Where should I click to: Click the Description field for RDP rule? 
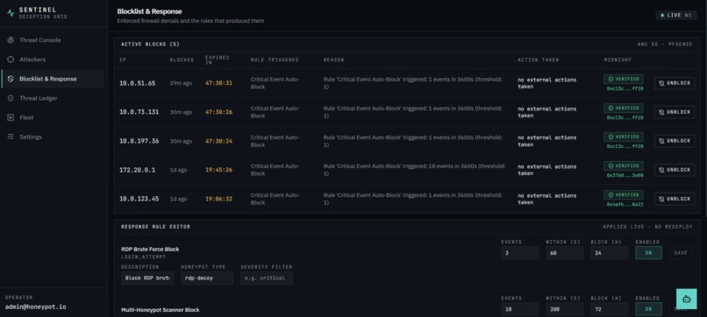[147, 278]
